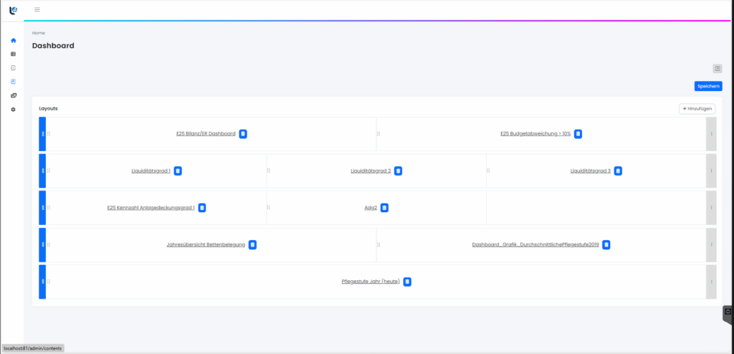
Task: Delete the Jahresübersicht Bettenbelegung entry
Action: click(252, 244)
